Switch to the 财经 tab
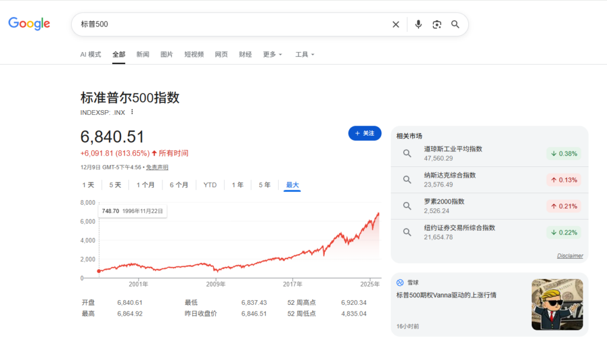This screenshot has height=344, width=607. tap(245, 54)
